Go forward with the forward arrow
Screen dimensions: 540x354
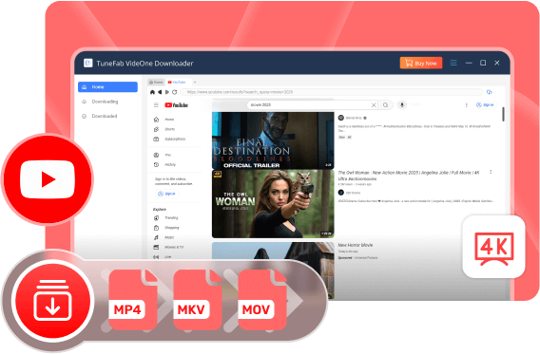pyautogui.click(x=167, y=92)
